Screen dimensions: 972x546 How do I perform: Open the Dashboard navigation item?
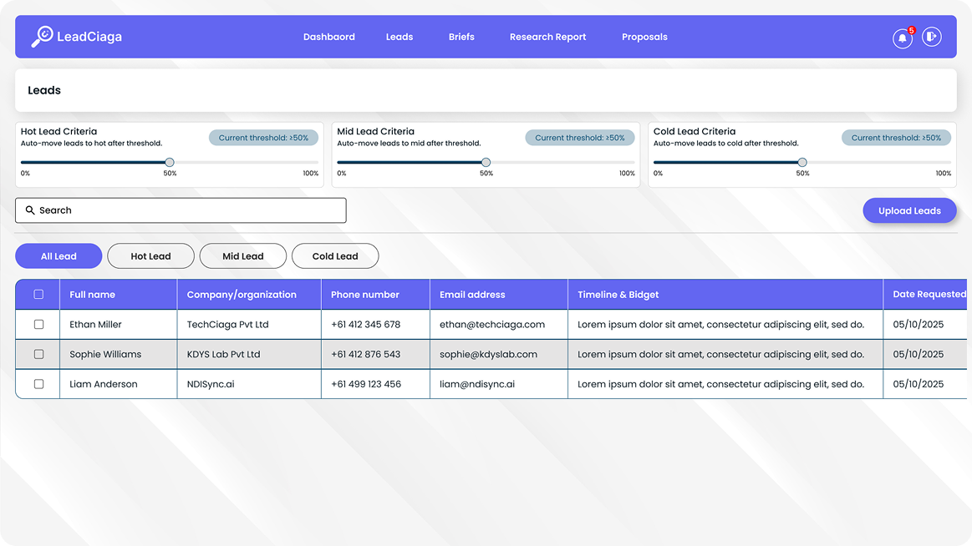[x=329, y=36]
